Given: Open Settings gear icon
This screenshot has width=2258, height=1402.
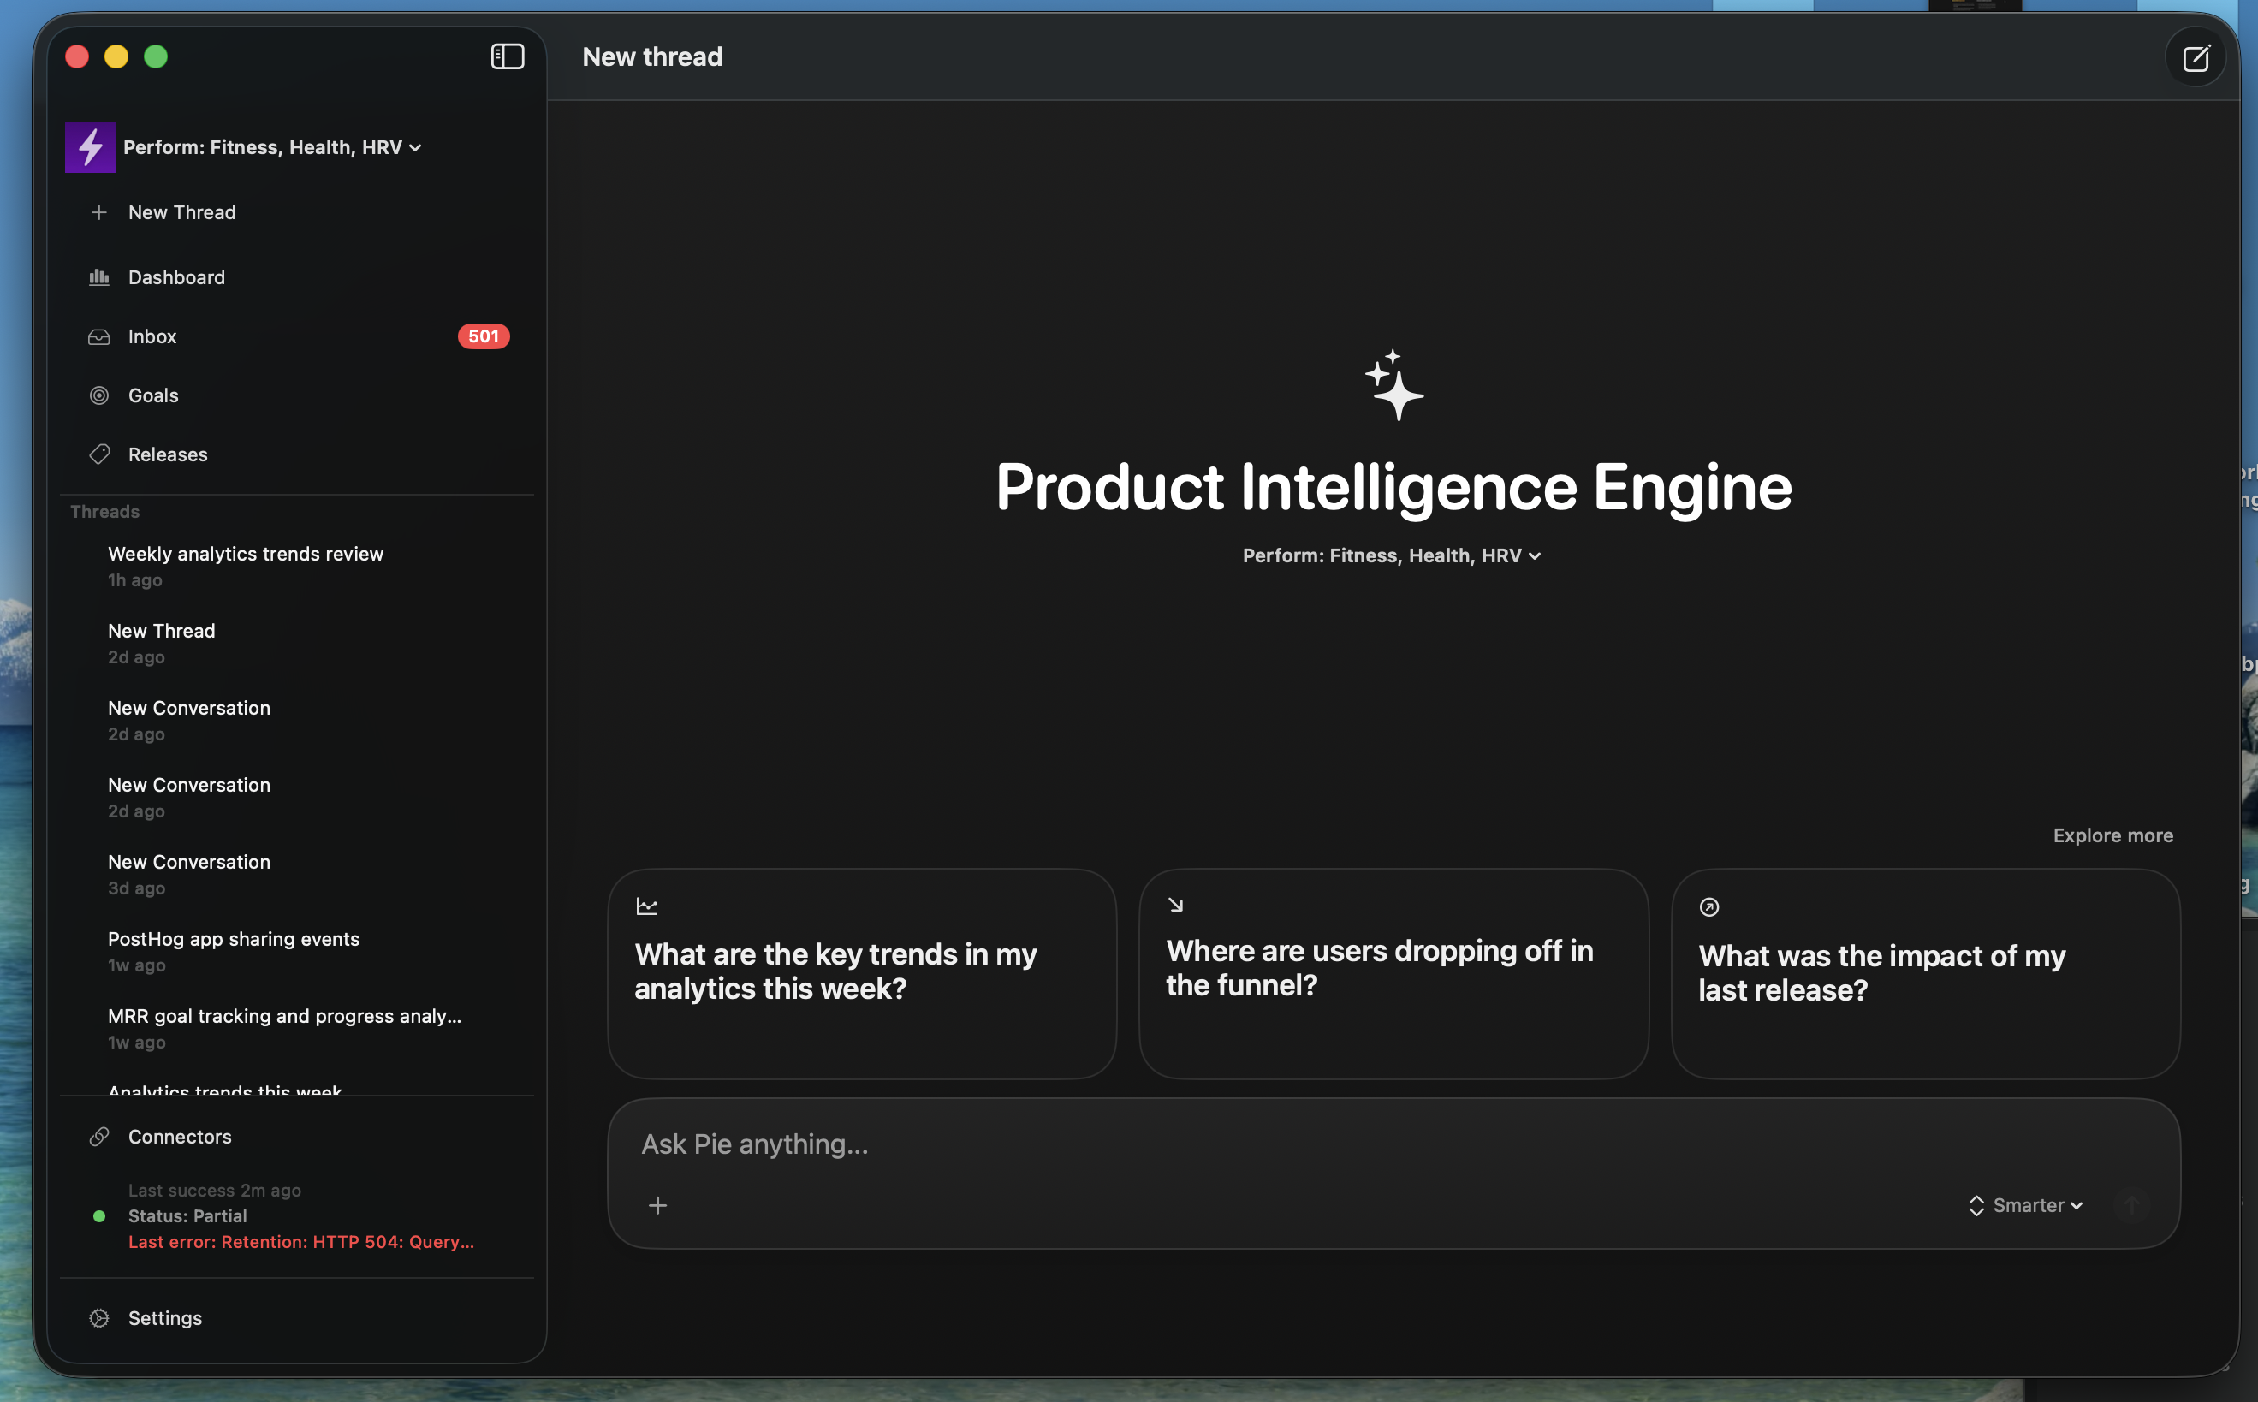Looking at the screenshot, I should 99,1317.
